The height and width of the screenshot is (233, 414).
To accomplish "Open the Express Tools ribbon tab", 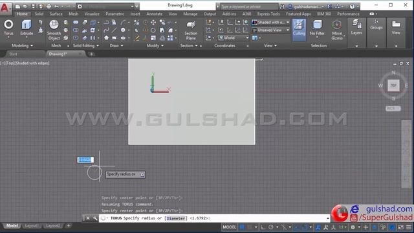I will pyautogui.click(x=268, y=14).
